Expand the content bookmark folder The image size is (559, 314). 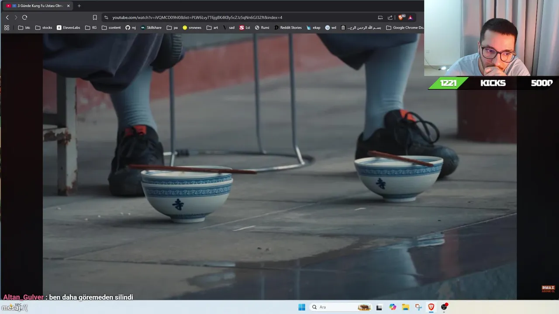point(111,27)
